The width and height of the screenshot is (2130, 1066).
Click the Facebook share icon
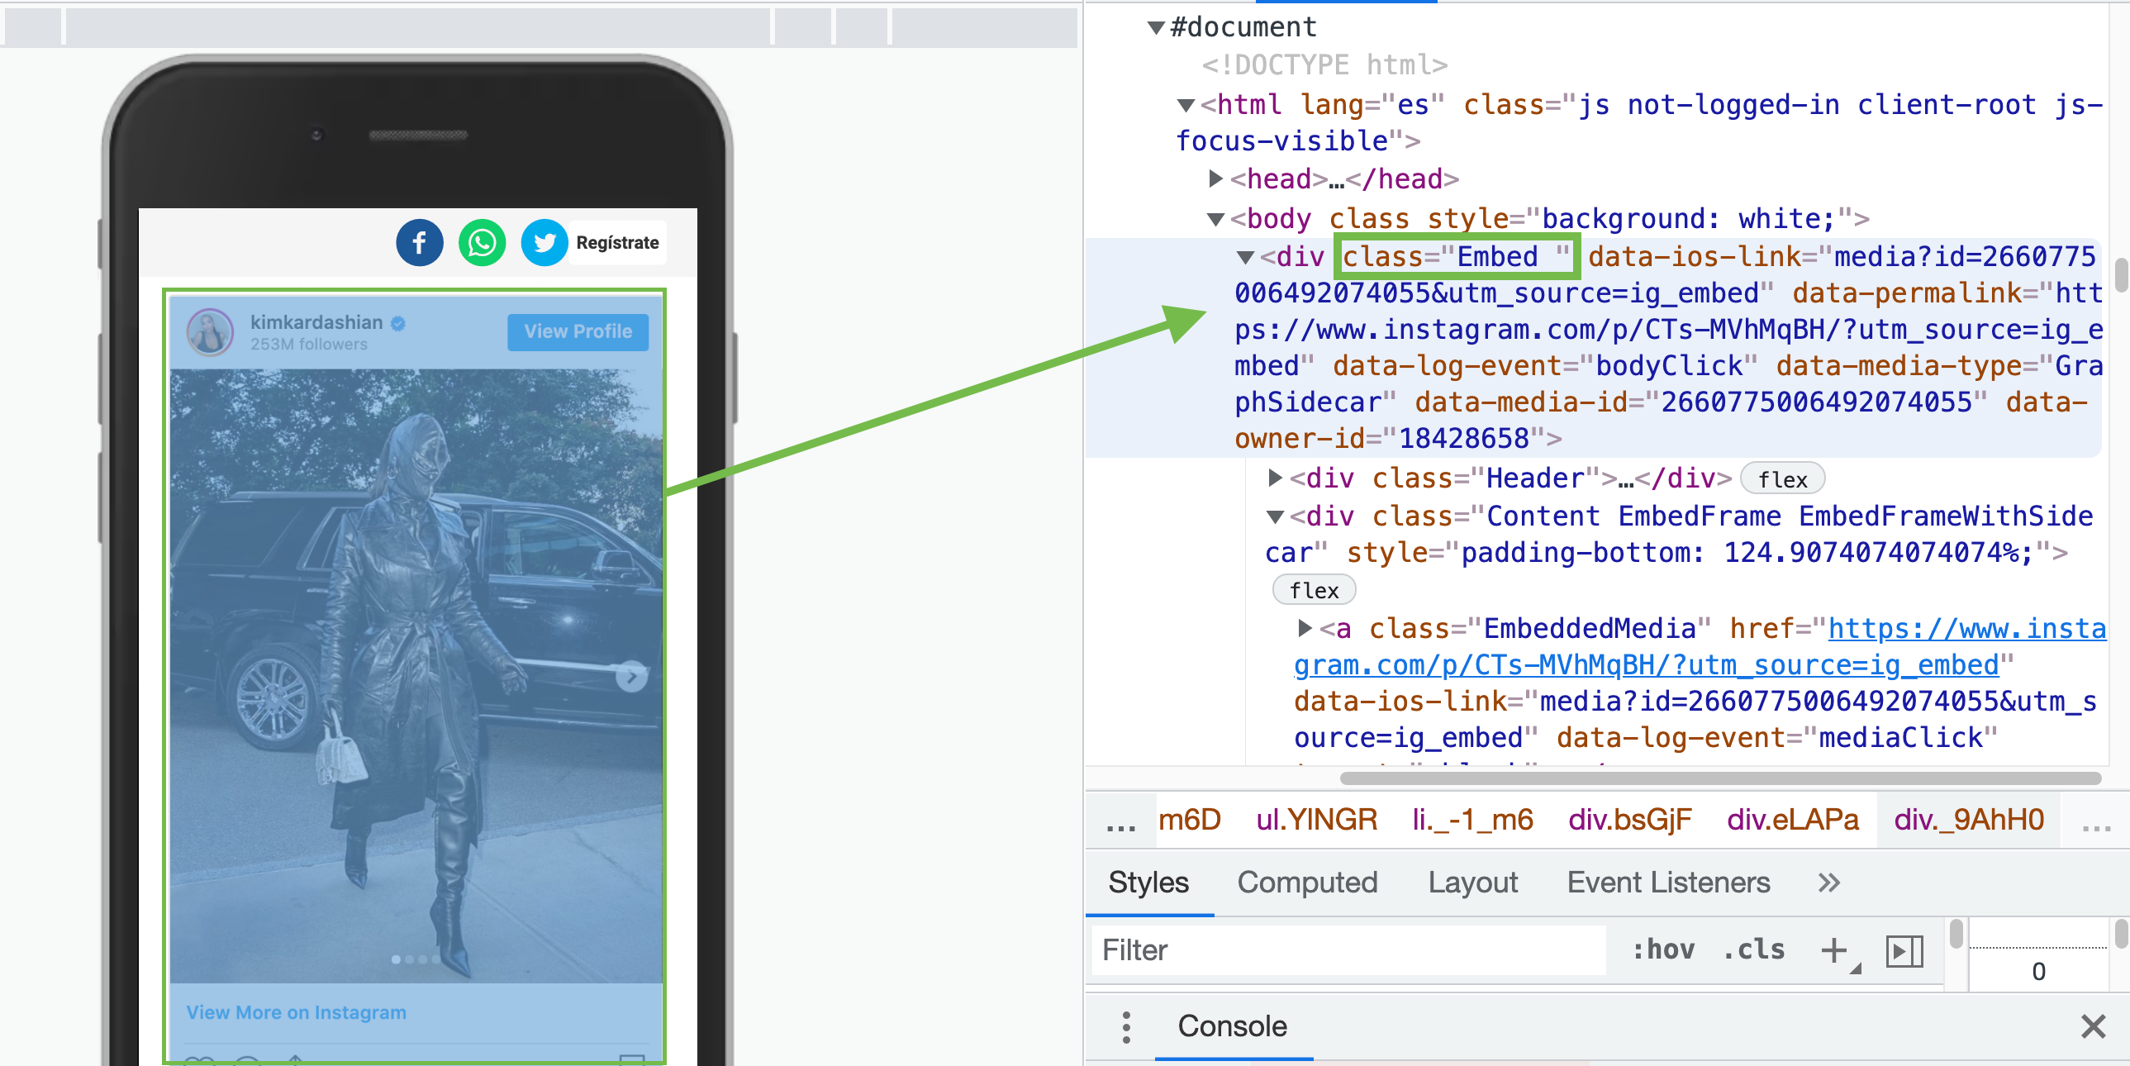pos(419,243)
